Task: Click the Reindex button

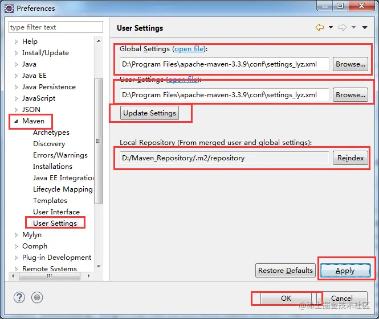Action: point(351,158)
